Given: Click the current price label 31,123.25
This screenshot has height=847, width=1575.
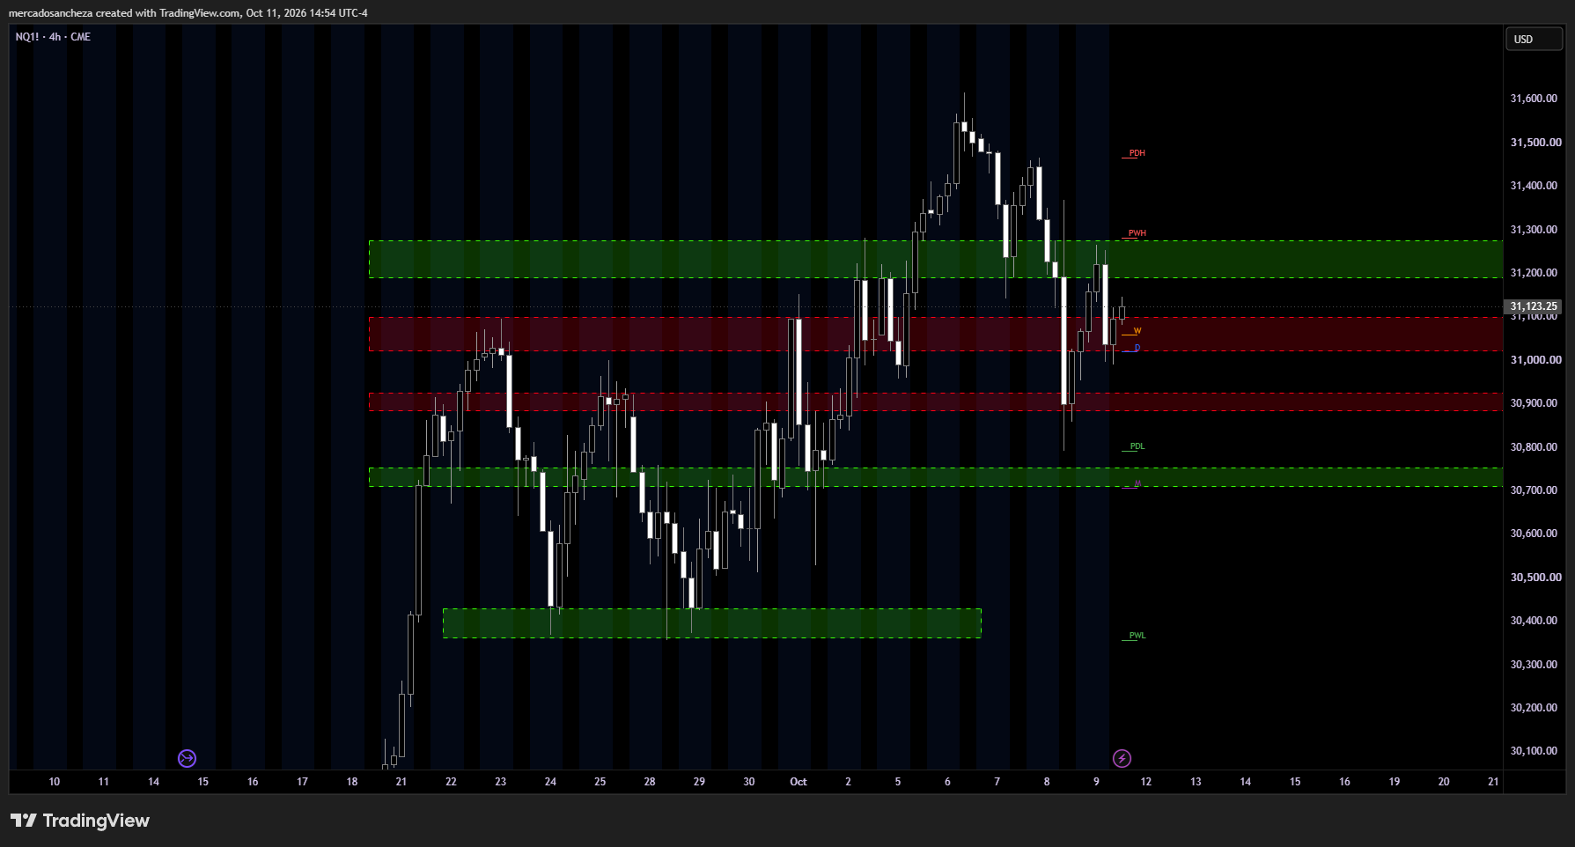Looking at the screenshot, I should (x=1534, y=306).
